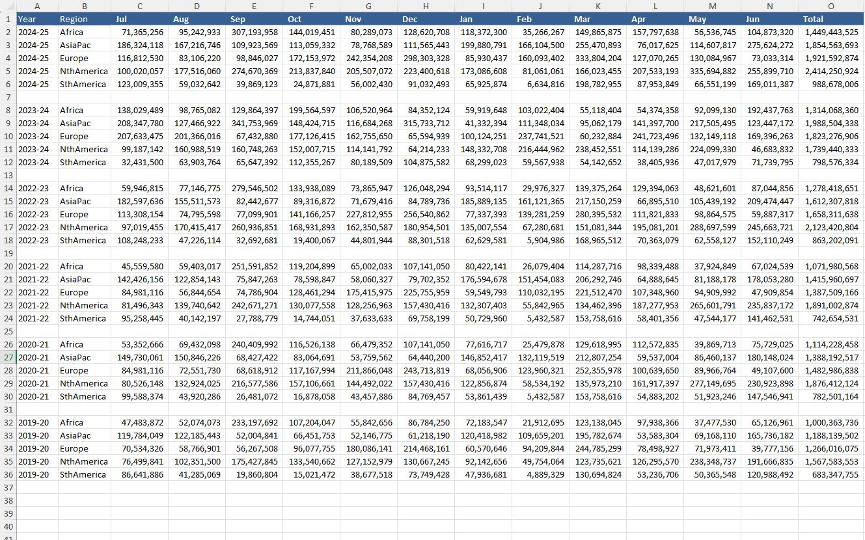Select cell with value 71,365,256

coord(139,32)
